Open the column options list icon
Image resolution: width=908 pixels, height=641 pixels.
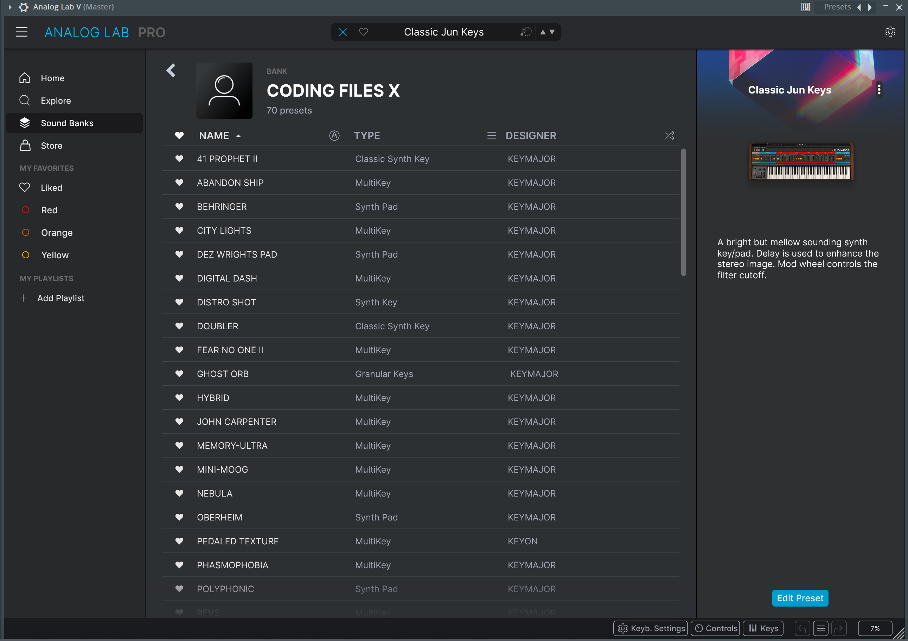point(492,136)
